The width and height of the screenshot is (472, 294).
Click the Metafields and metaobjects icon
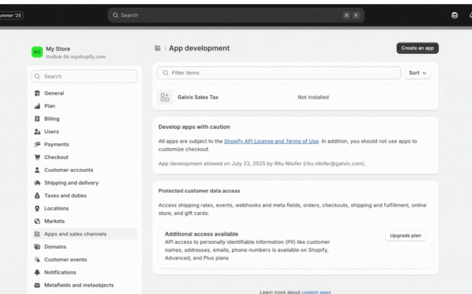[37, 285]
